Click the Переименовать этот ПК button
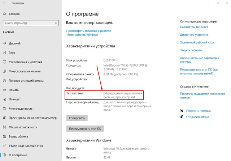 point(84,128)
